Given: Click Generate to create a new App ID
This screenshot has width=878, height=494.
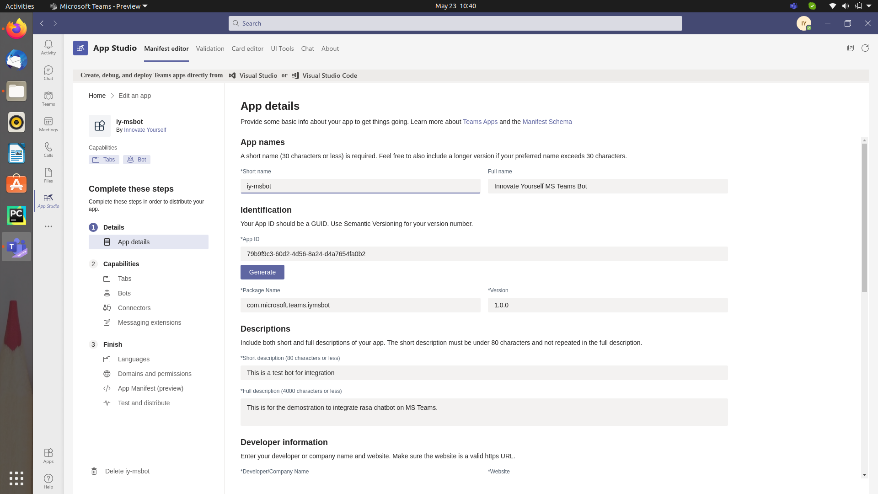Looking at the screenshot, I should [x=262, y=272].
